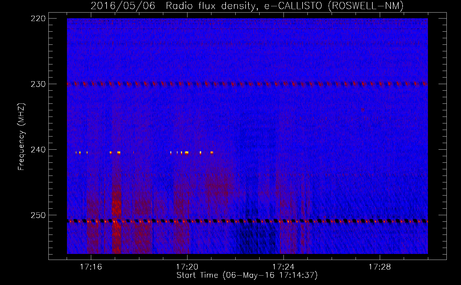Click the plot title 'Radio flux density, e-CALLISTO (ROSWELL-NM)'

click(x=285, y=6)
